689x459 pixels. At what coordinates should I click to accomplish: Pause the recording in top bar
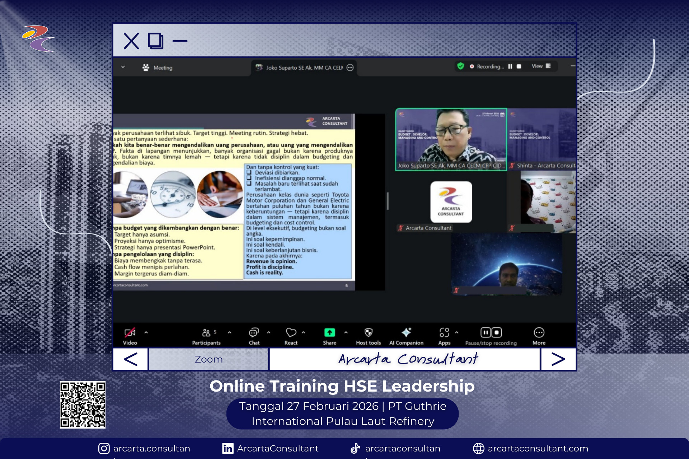coord(510,67)
